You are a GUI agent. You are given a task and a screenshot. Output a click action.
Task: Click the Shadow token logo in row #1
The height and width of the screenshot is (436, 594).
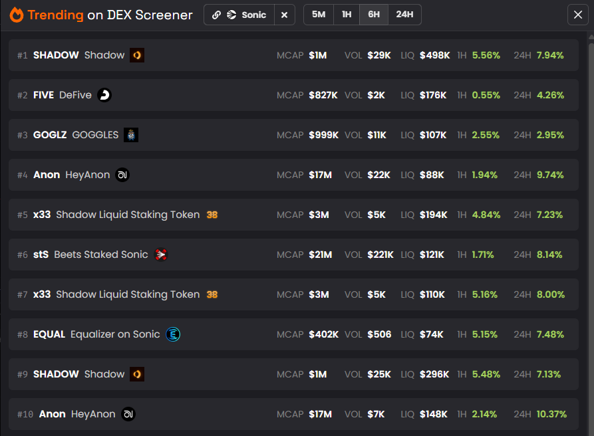click(137, 55)
